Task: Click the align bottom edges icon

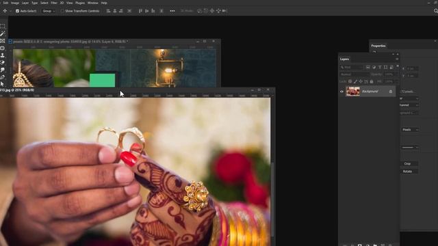Action: coord(153,11)
